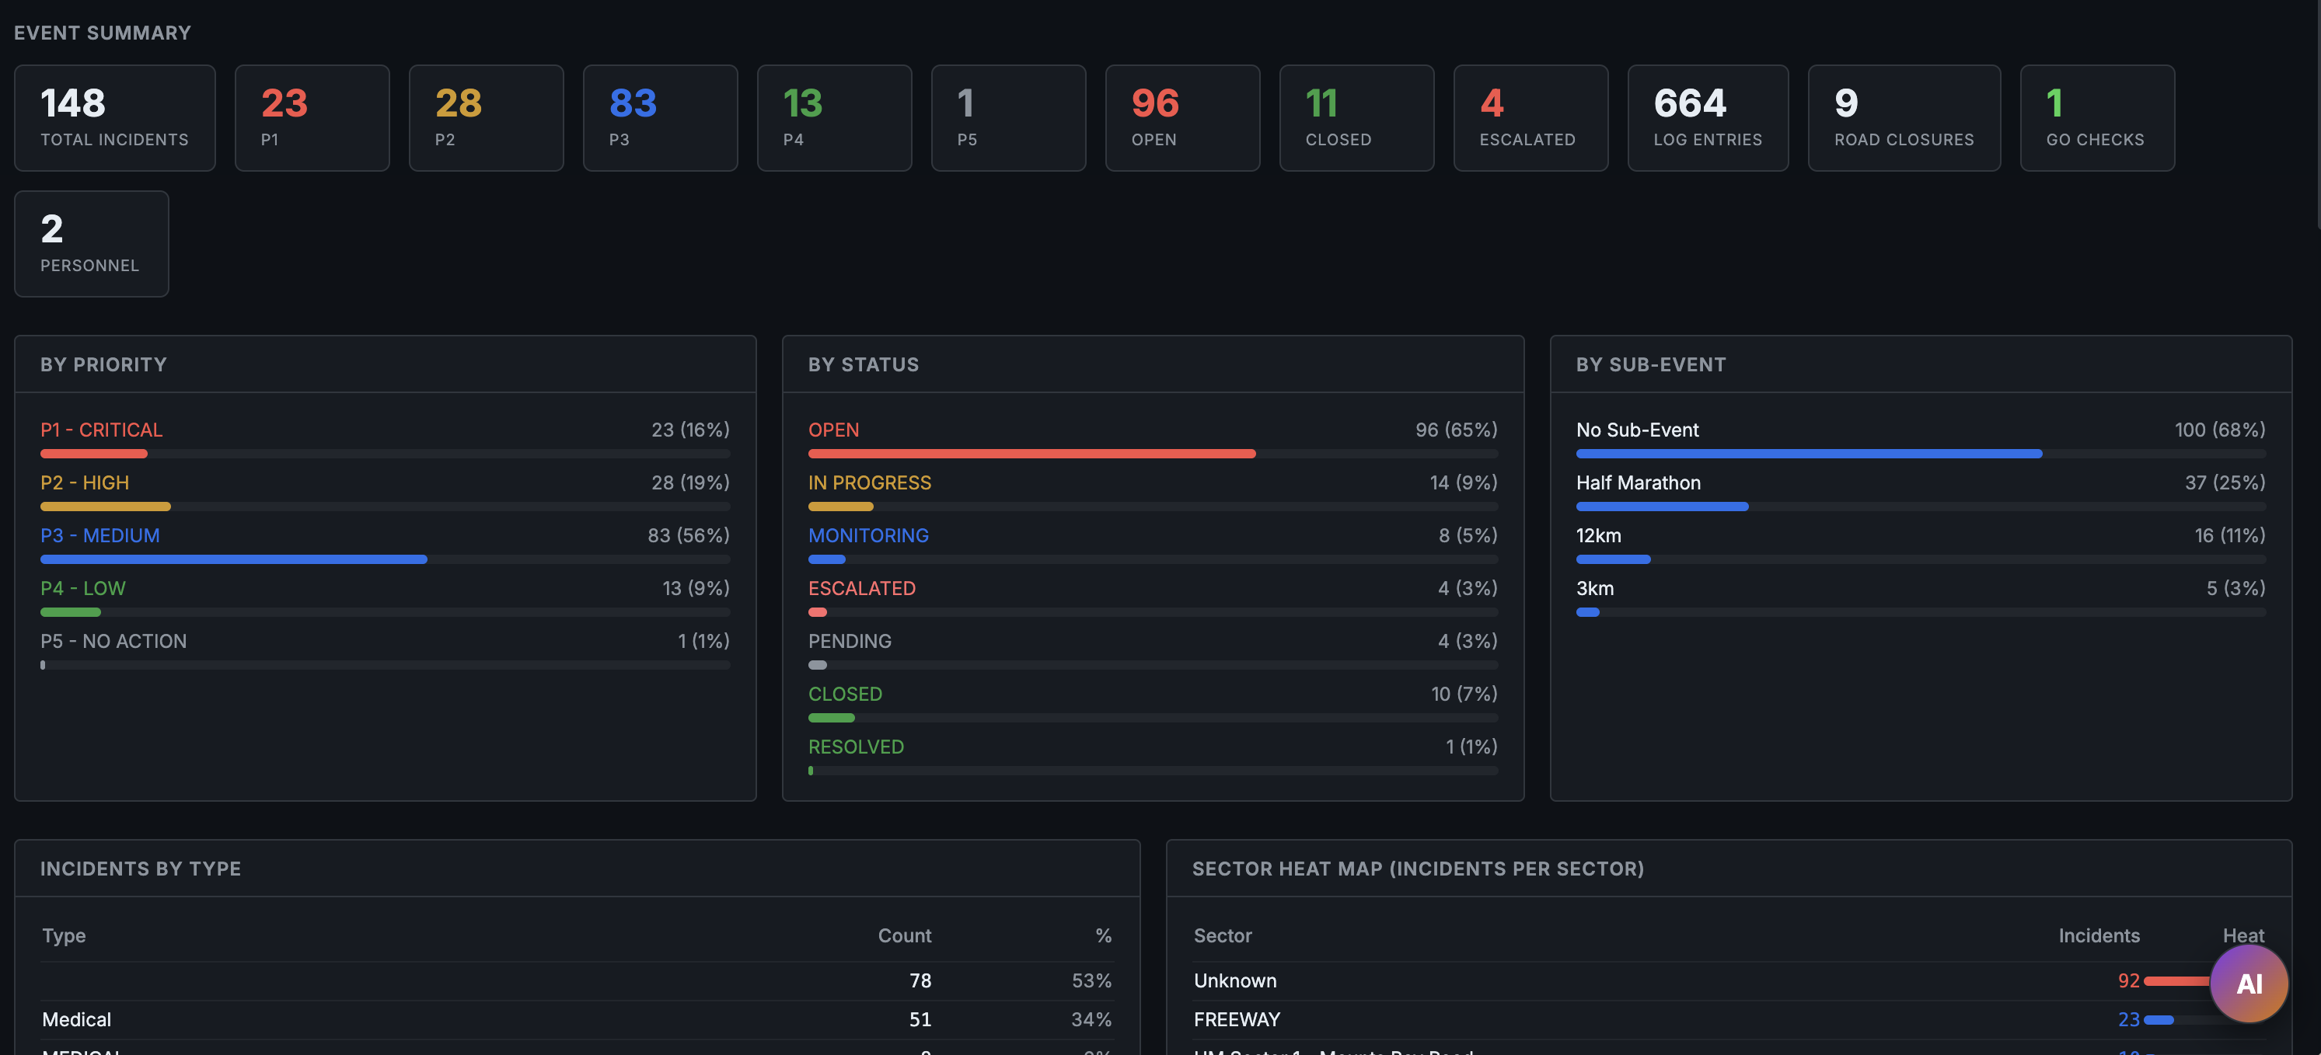Click the 9 Road Closures card

point(1904,118)
